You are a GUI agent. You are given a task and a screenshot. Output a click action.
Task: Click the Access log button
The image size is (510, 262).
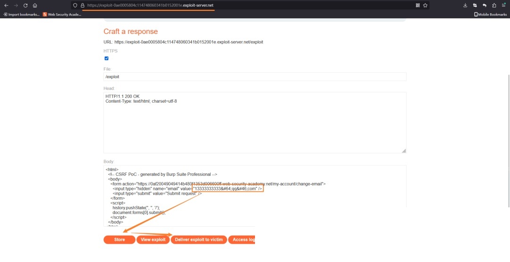[x=242, y=239]
